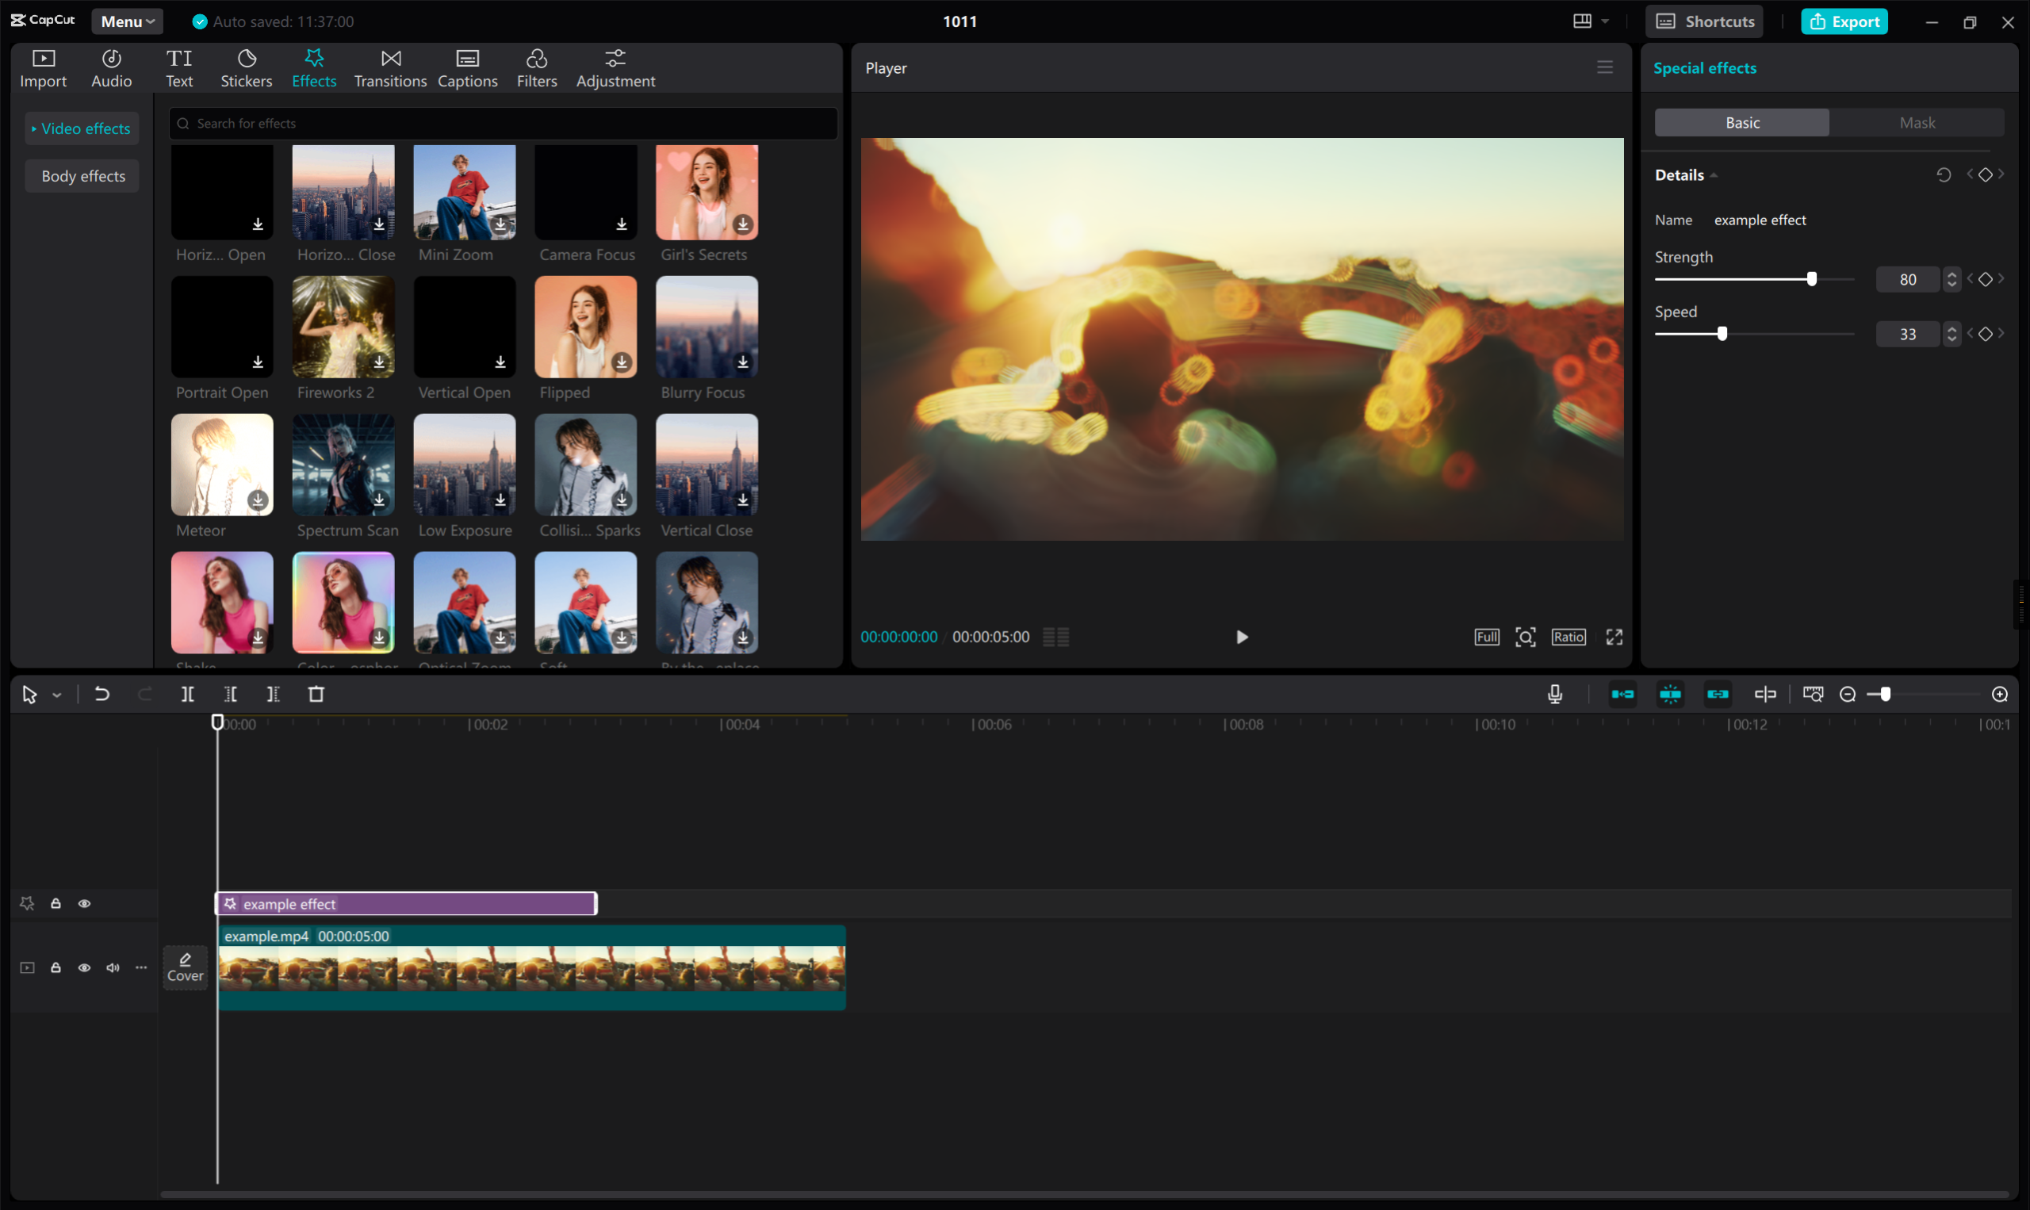The height and width of the screenshot is (1210, 2030).
Task: Switch to Stickers tab
Action: (246, 68)
